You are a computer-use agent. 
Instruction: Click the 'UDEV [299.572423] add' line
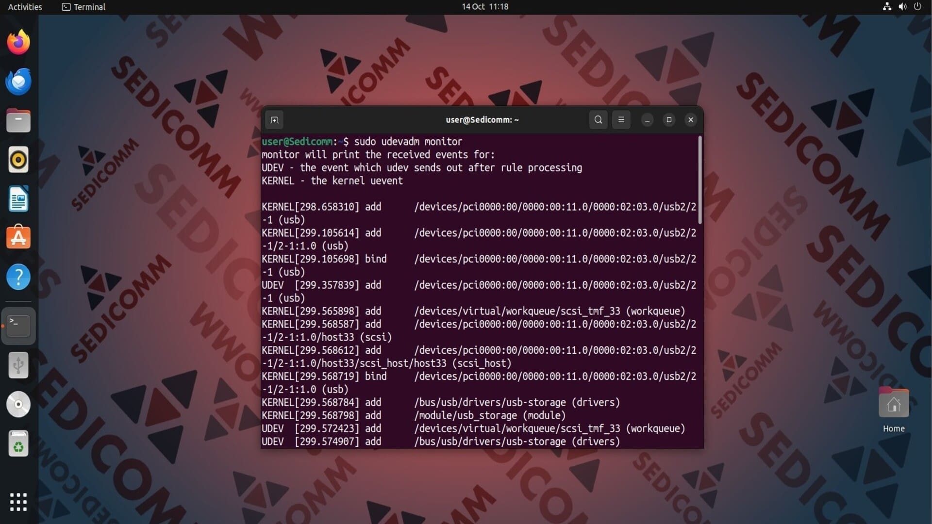point(473,429)
